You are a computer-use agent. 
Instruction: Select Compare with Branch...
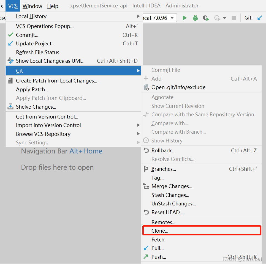(201, 132)
